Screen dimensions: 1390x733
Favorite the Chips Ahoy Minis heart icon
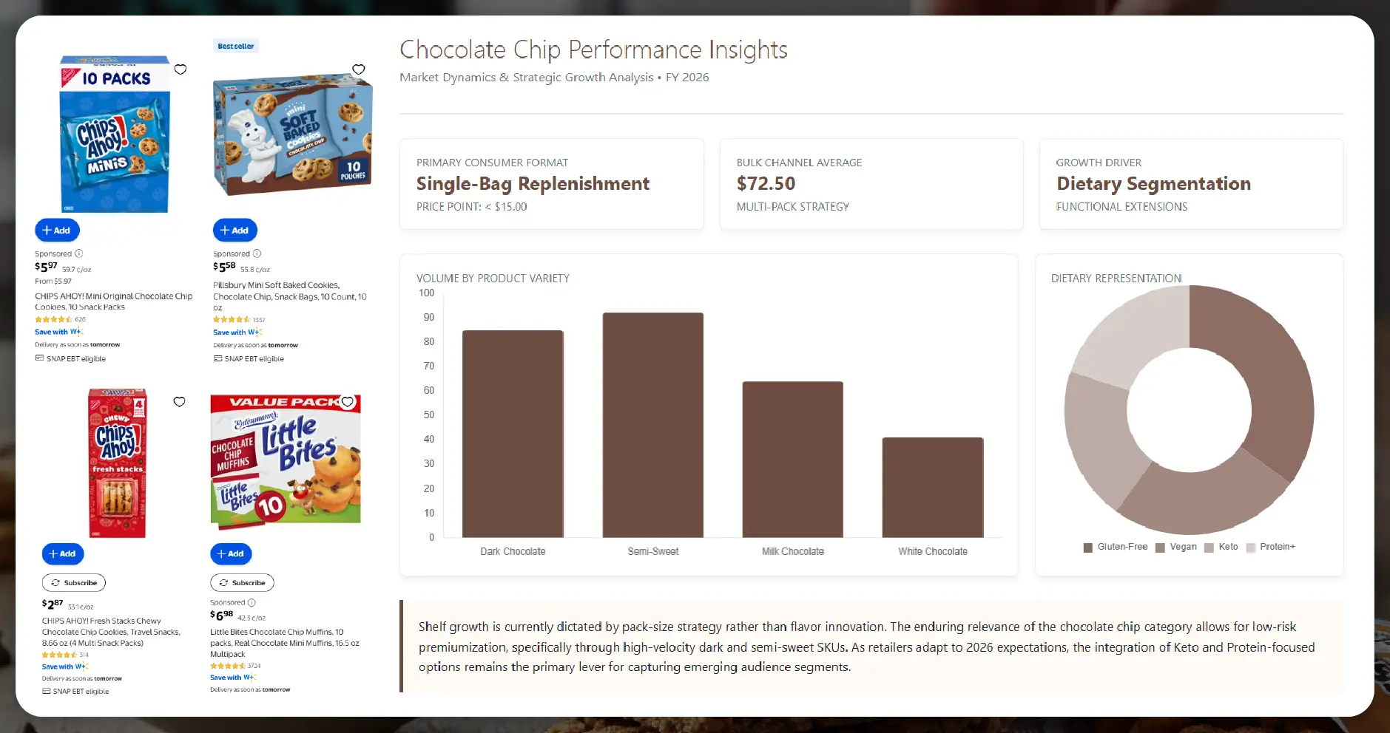pos(181,69)
